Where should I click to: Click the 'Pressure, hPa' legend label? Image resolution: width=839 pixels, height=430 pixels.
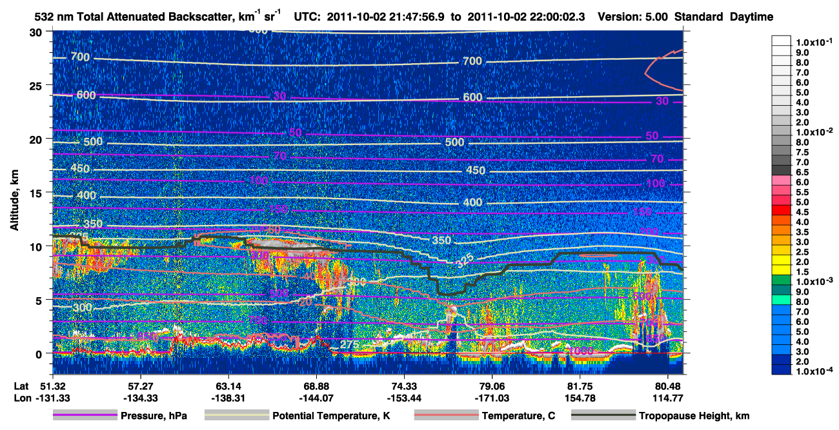(154, 416)
